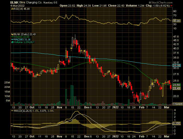This screenshot has height=139, width=183.
Task: Click the 90 level on the RSI axis
Action: tap(175, 11)
